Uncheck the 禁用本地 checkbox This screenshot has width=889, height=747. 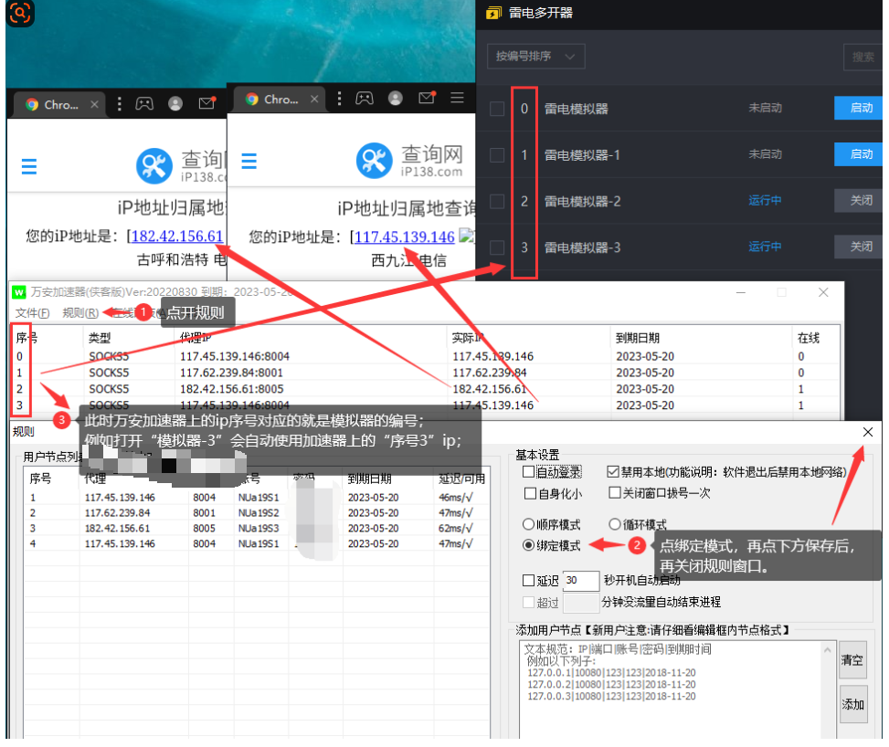tap(613, 471)
